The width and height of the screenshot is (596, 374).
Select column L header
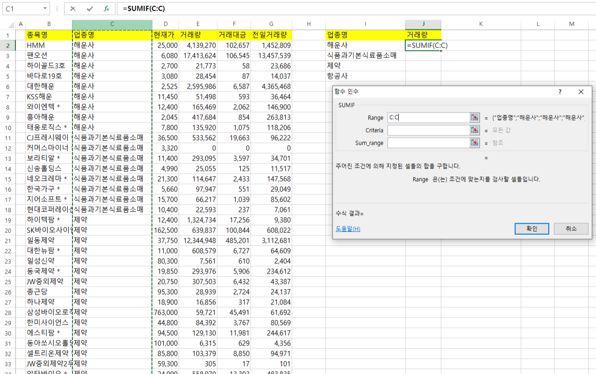[538, 24]
